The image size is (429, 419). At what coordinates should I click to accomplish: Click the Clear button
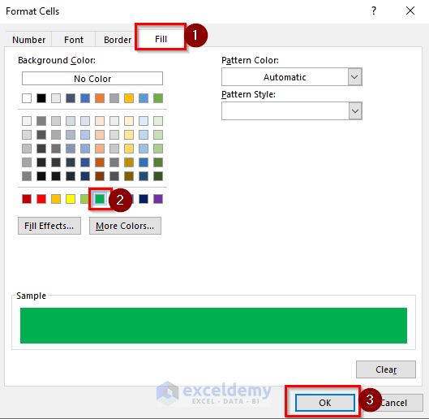pyautogui.click(x=386, y=369)
